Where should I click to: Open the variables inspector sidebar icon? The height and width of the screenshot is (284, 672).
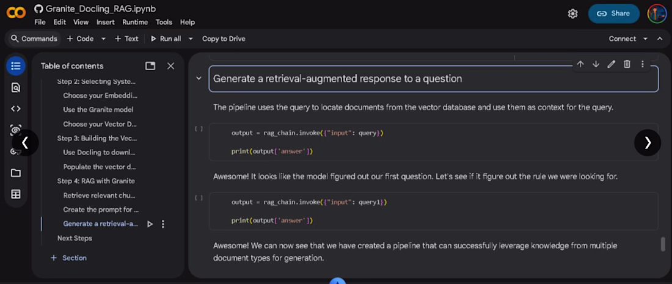[x=16, y=130]
